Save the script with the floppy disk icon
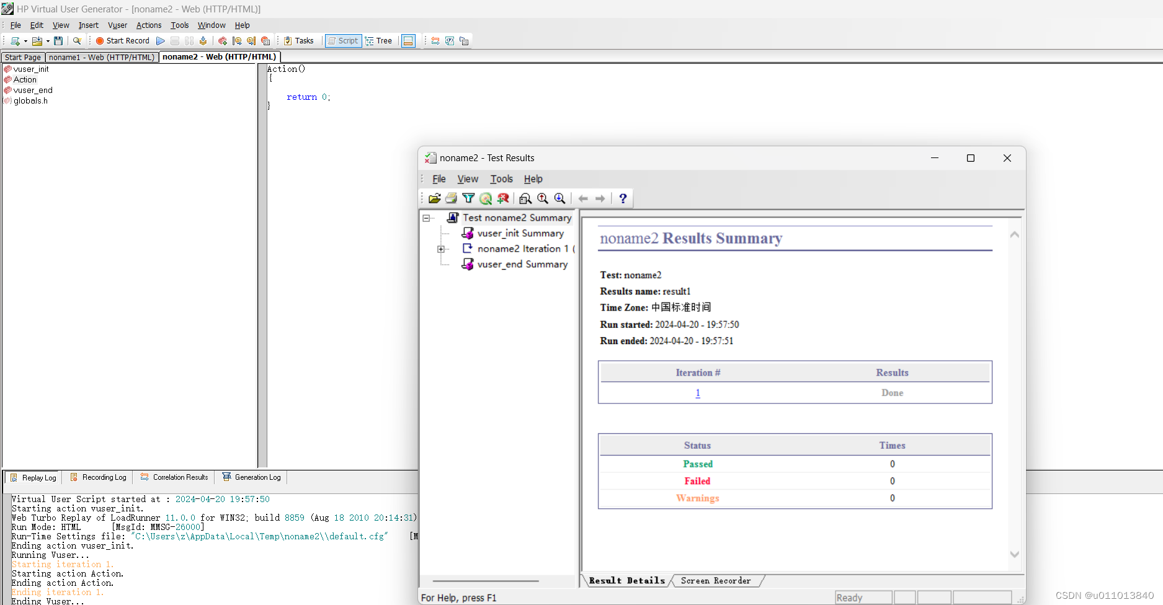Image resolution: width=1163 pixels, height=605 pixels. 58,41
